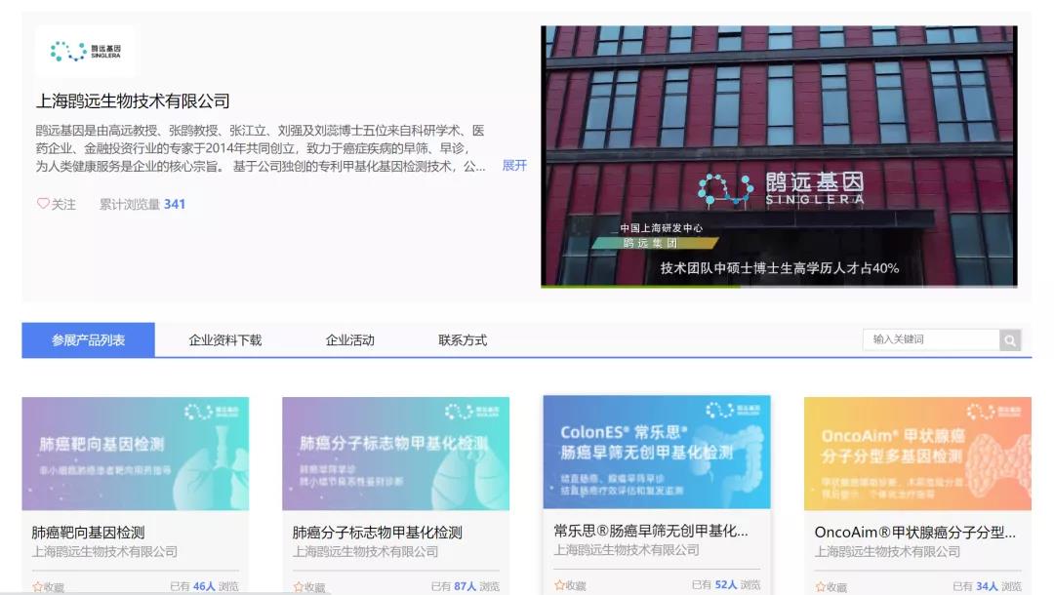The height and width of the screenshot is (595, 1054).
Task: Click the heart follow icon
Action: 43,204
